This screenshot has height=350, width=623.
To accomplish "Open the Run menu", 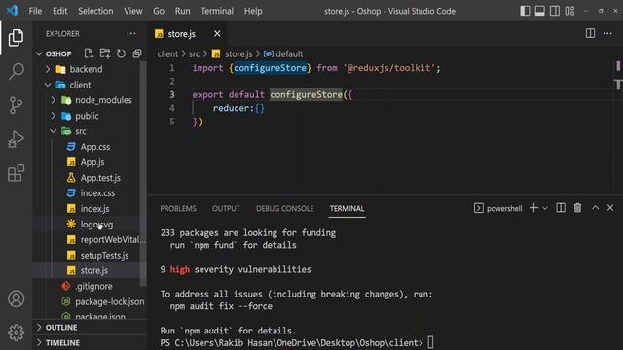I will pos(182,11).
